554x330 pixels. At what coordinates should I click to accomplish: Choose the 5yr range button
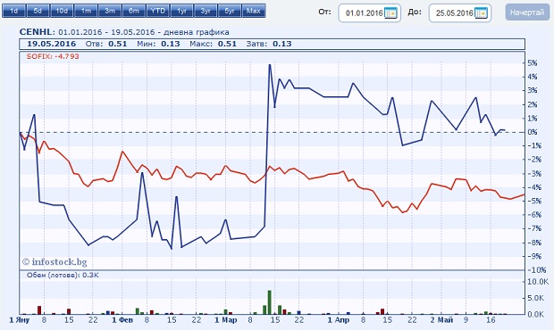[x=230, y=11]
